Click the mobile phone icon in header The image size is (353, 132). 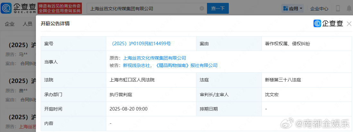point(338,9)
